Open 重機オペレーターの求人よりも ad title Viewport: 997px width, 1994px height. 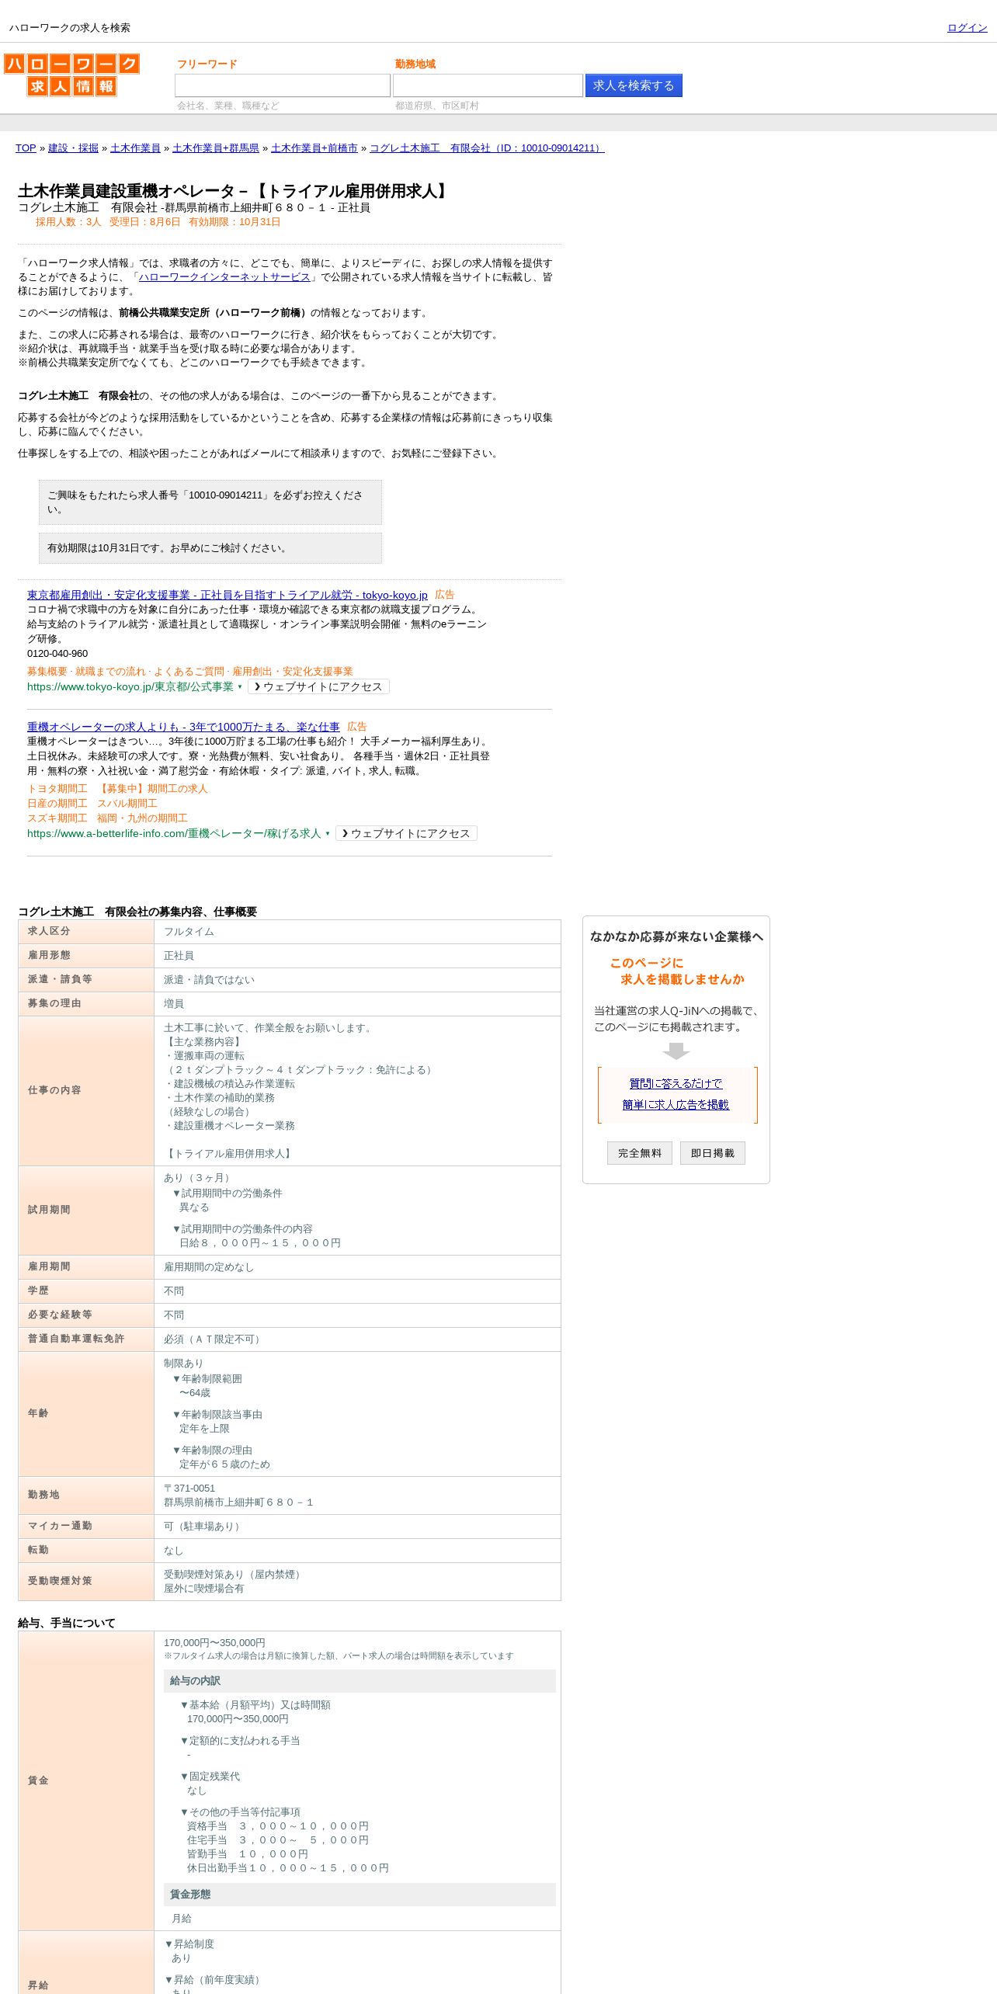point(183,727)
